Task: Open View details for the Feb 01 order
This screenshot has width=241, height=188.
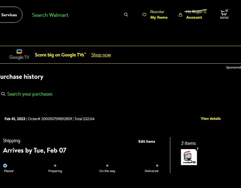Action: coord(210,119)
